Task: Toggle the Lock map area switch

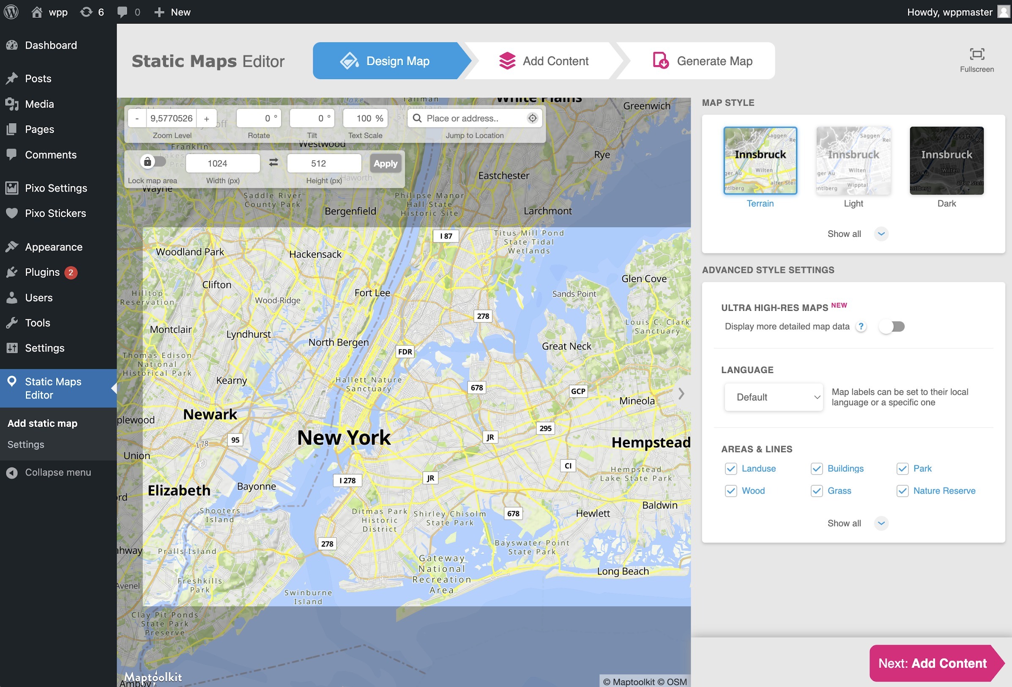Action: coord(153,162)
